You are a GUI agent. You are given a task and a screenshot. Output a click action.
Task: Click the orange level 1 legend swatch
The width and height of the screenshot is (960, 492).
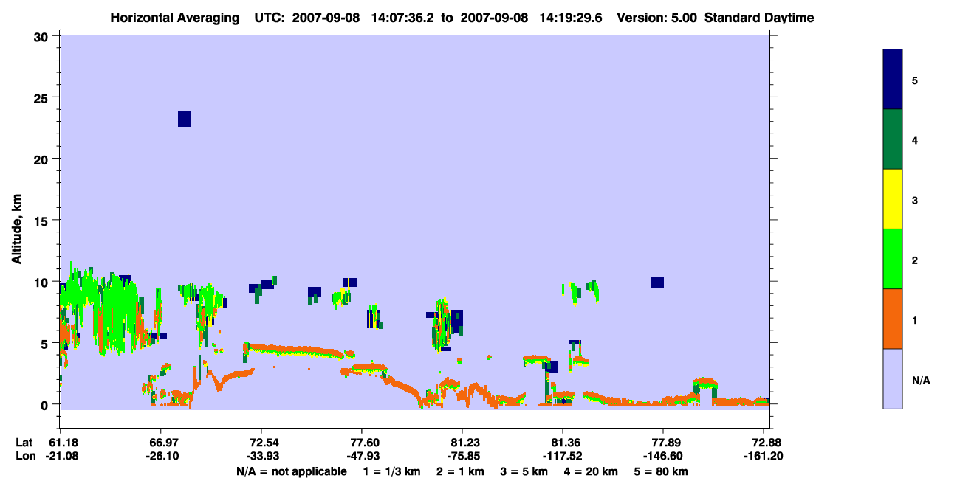[893, 319]
